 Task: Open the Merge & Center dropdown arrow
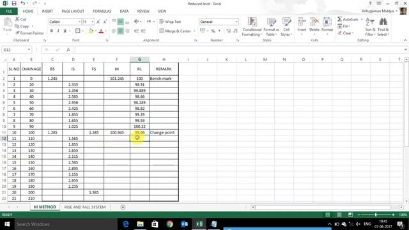[x=194, y=31]
